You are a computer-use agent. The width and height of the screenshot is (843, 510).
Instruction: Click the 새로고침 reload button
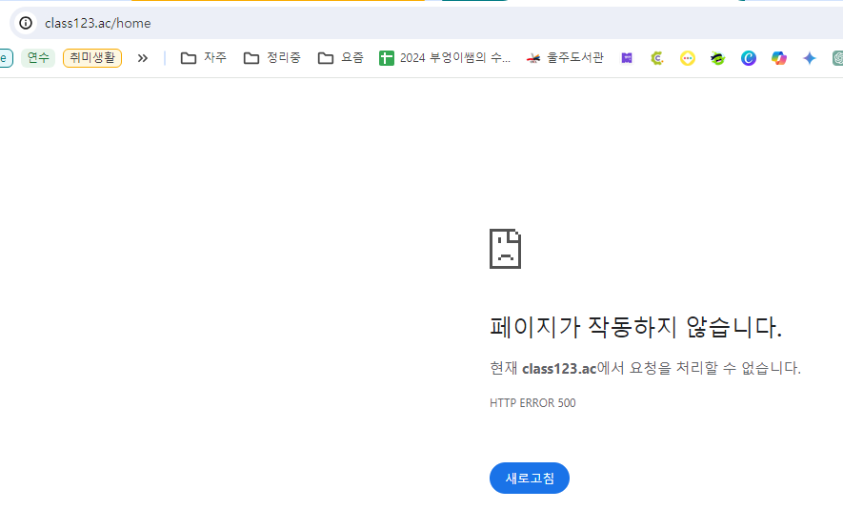click(530, 478)
